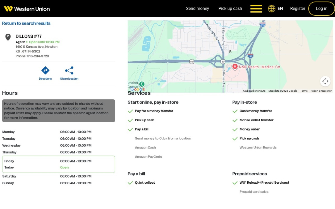Click Map data ©2026 Google text
This screenshot has height=209, width=335.
[283, 91]
